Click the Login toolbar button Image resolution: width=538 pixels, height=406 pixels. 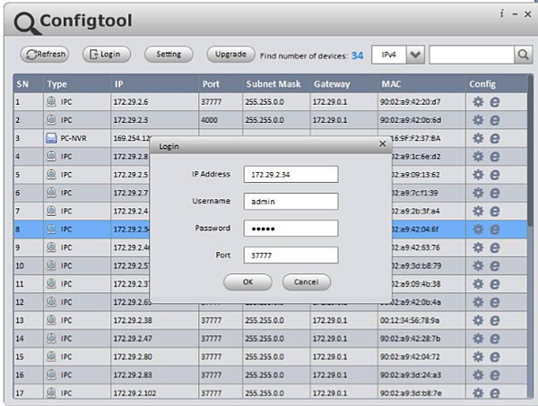pos(107,54)
